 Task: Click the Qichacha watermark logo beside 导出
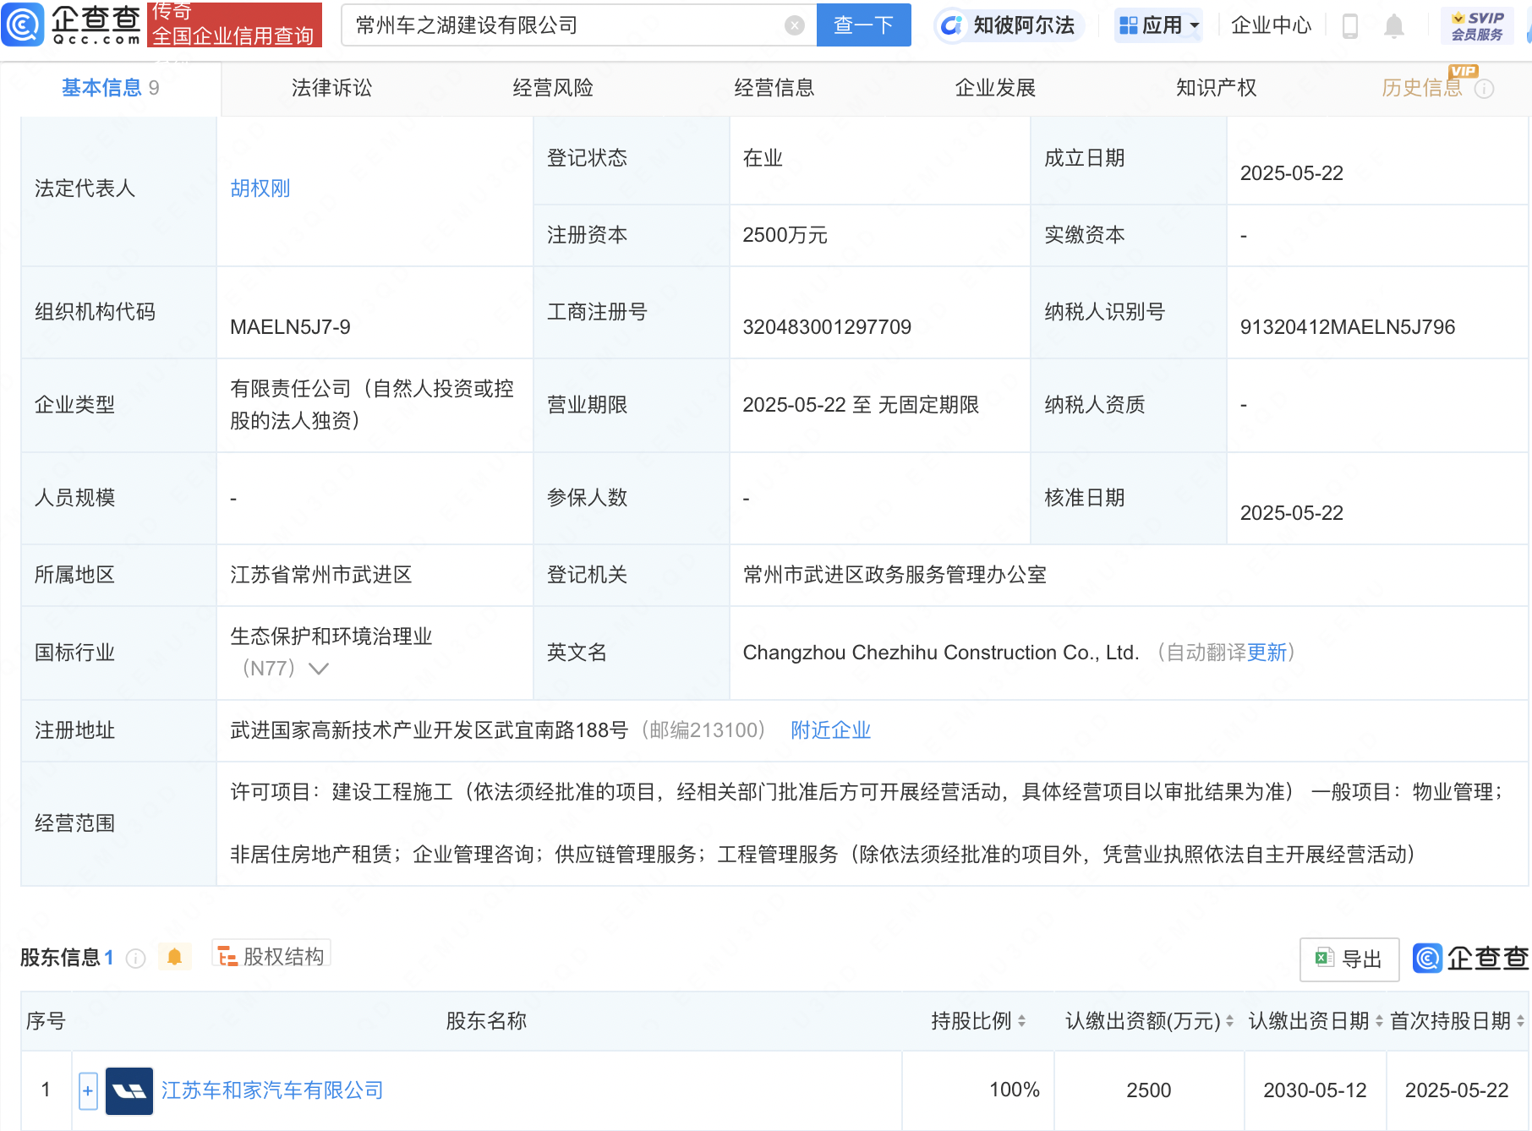click(1470, 958)
